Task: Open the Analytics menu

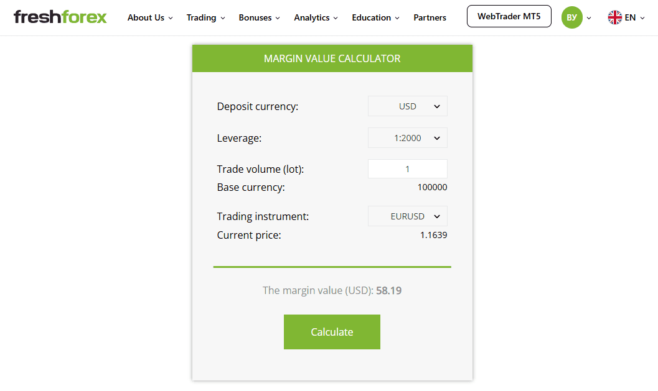Action: coord(316,17)
